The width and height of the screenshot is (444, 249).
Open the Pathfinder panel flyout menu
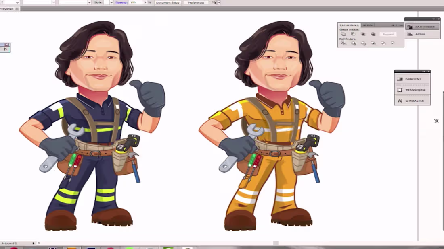401,25
